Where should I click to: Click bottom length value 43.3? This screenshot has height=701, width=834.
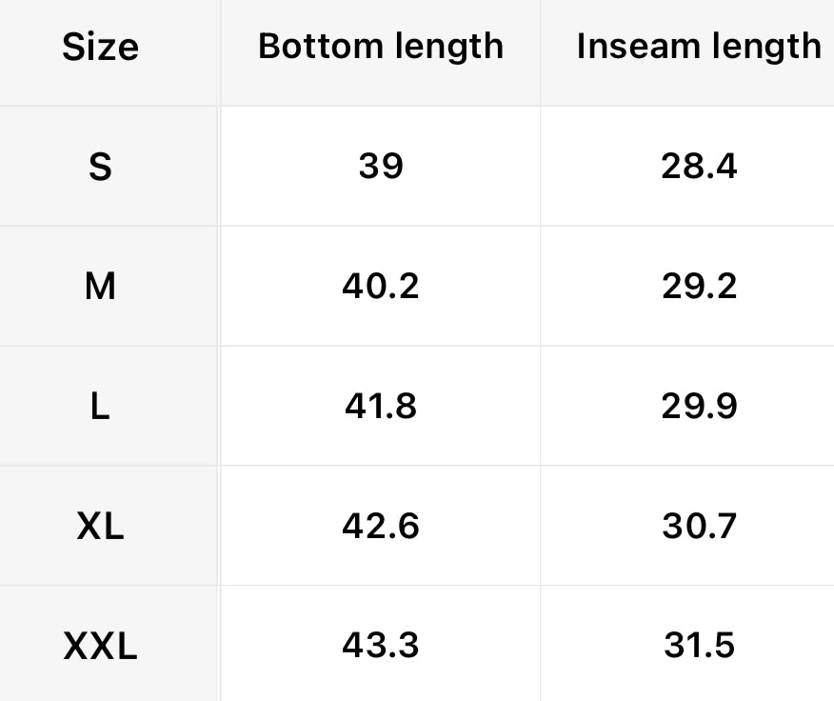tap(381, 646)
